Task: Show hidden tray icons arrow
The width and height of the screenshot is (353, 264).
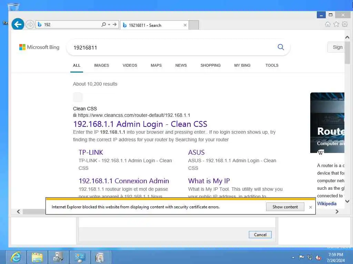Action: (293, 257)
